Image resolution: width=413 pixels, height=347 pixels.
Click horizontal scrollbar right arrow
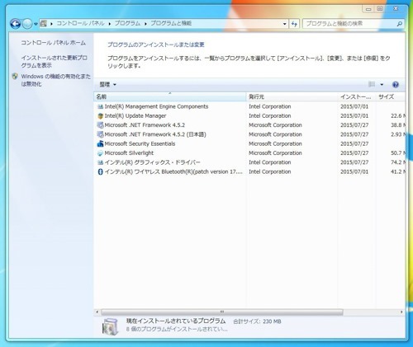[401, 312]
